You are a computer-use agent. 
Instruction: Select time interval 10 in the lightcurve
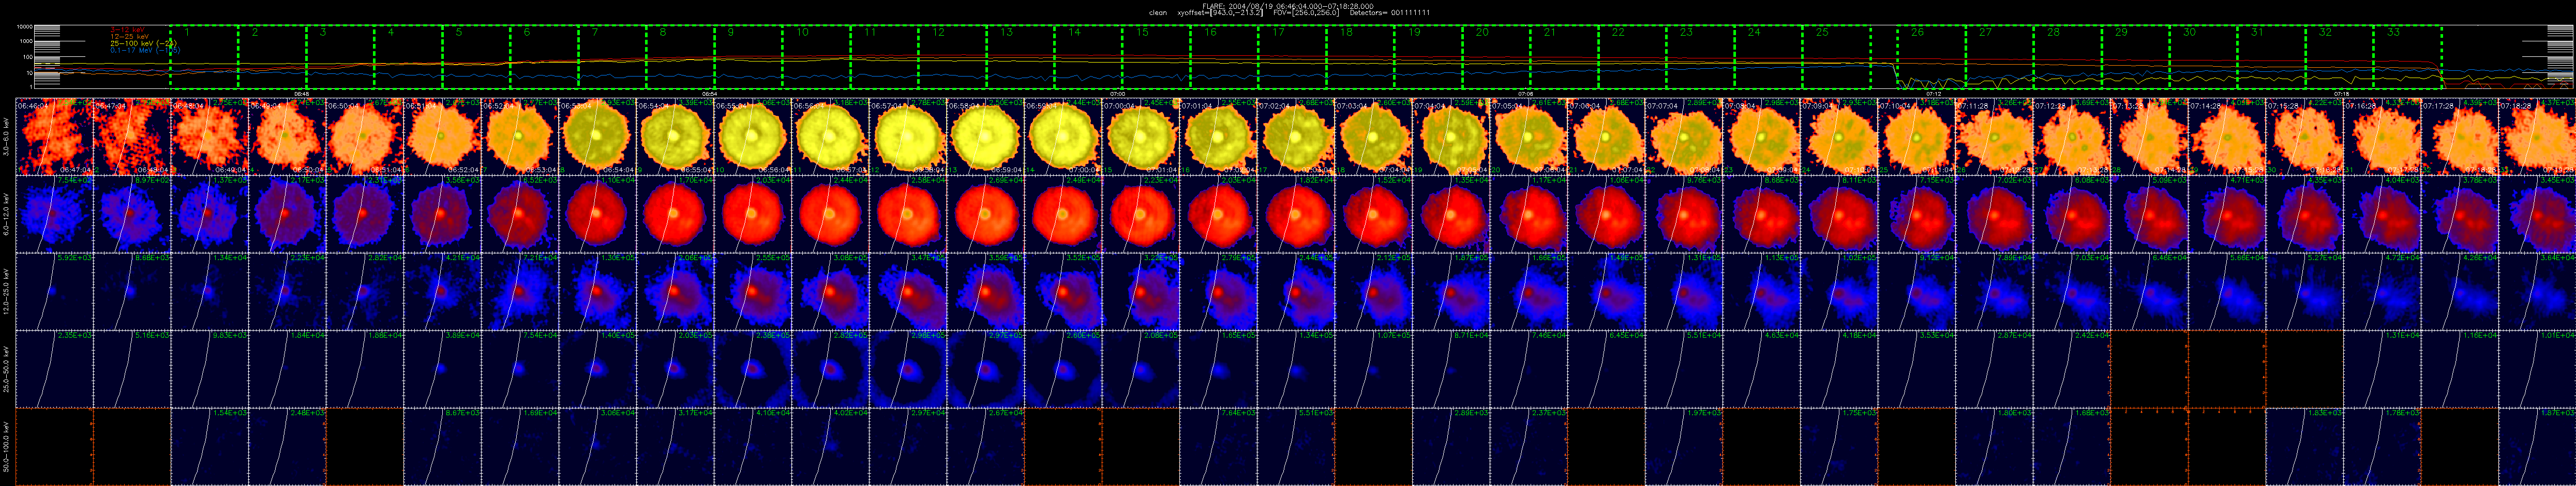tap(816, 57)
